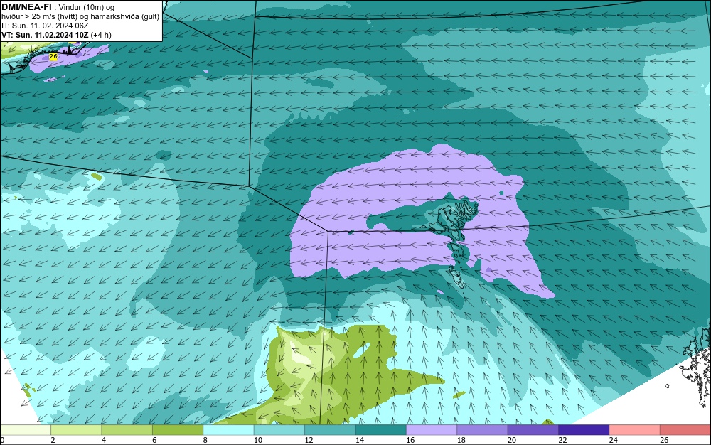The height and width of the screenshot is (445, 711).
Task: Click legend scale label '10'
Action: (258, 440)
